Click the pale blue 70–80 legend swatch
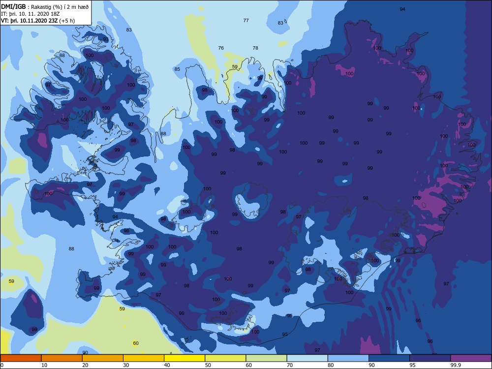Image resolution: width=492 pixels, height=369 pixels. (x=307, y=358)
